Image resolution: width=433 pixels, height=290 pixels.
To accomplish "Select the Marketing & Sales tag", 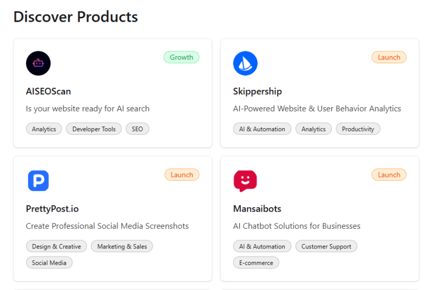I will 122,247.
